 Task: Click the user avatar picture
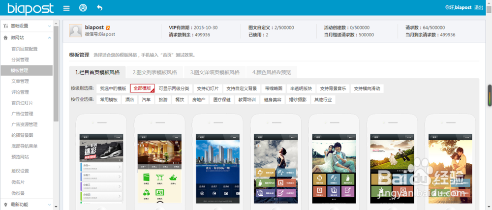[x=76, y=30]
